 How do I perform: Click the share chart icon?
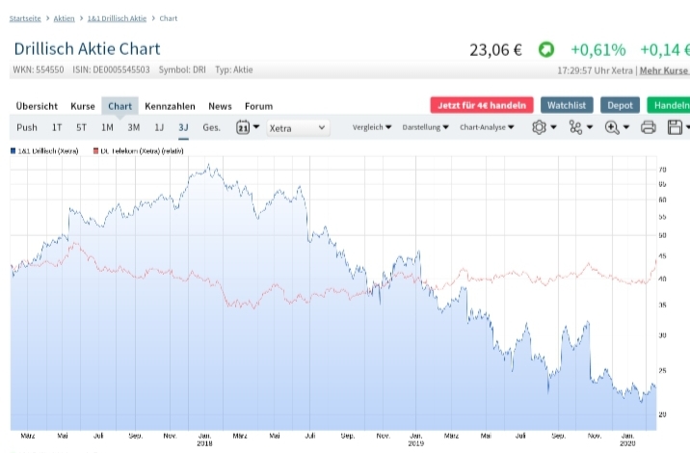coord(575,127)
